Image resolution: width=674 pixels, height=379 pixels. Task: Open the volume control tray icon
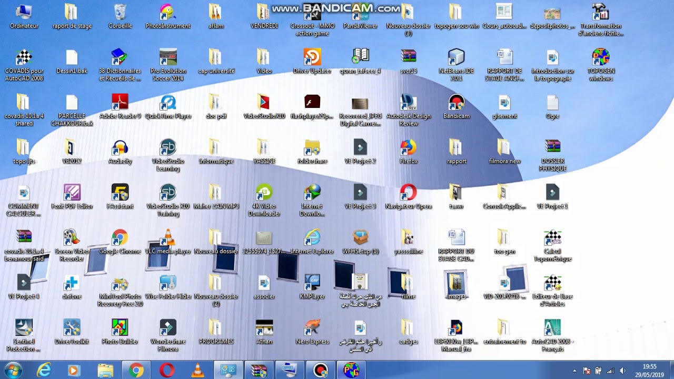coord(623,371)
